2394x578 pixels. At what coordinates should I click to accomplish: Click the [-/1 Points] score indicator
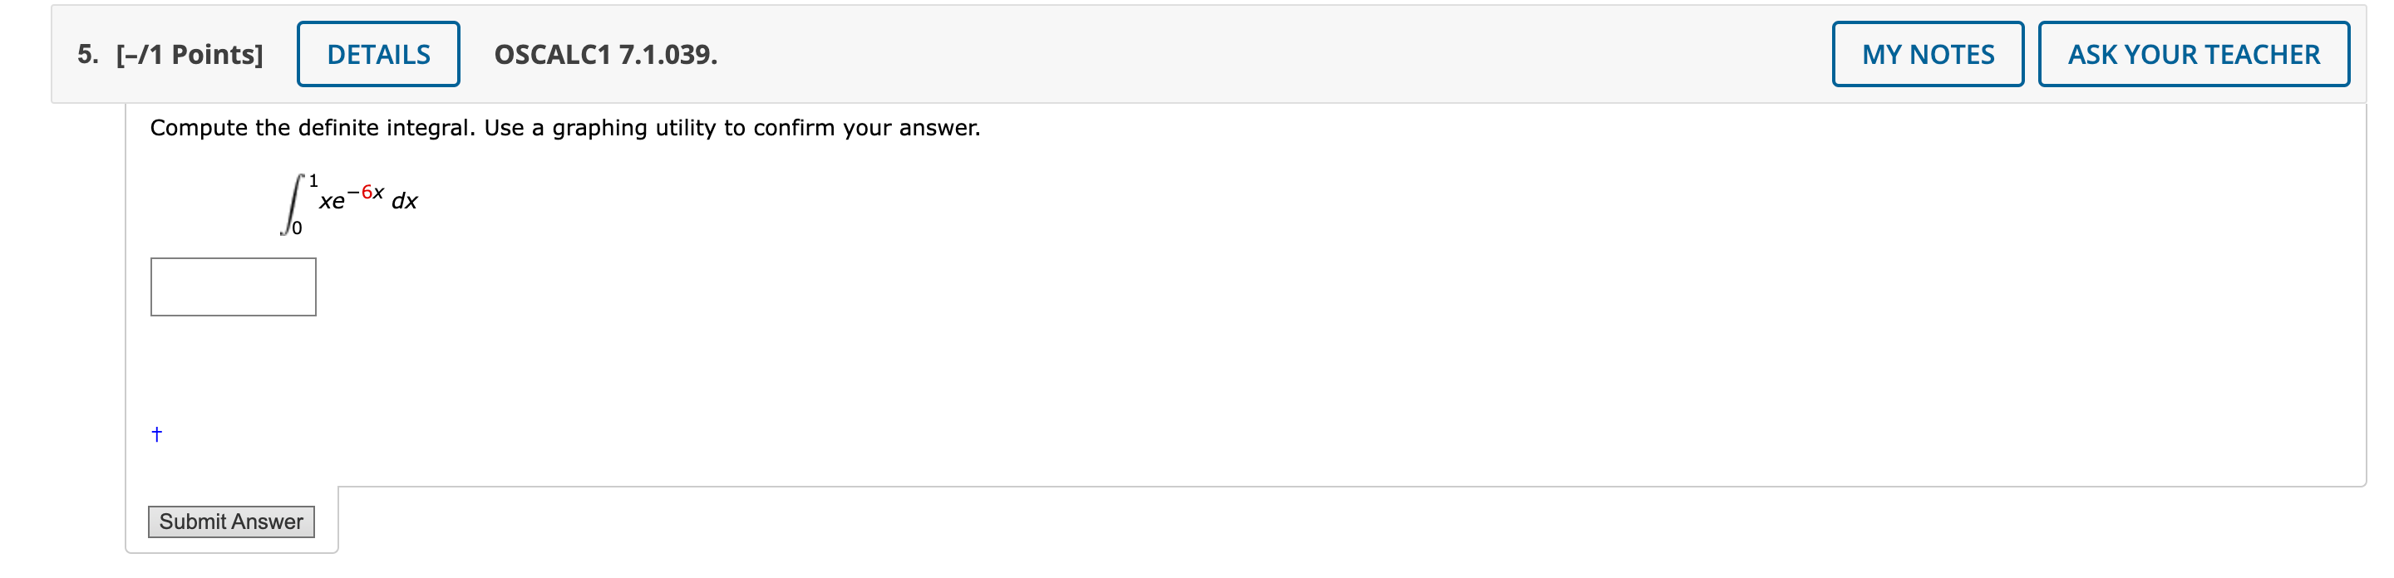(x=188, y=53)
